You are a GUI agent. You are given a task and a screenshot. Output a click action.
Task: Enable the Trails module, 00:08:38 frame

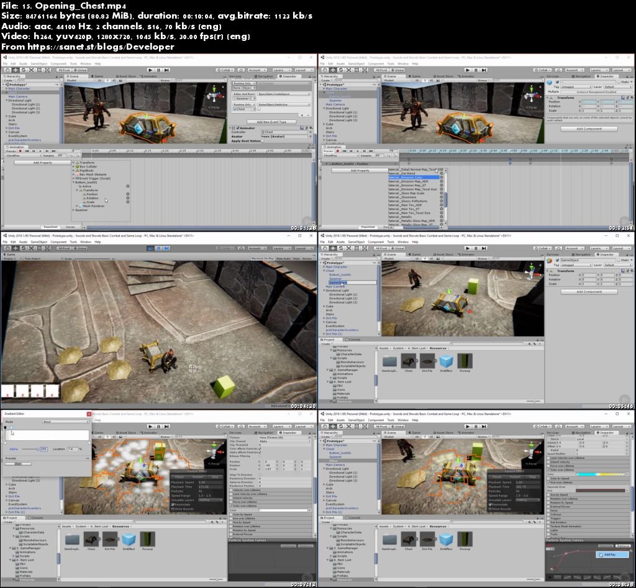tap(549, 534)
